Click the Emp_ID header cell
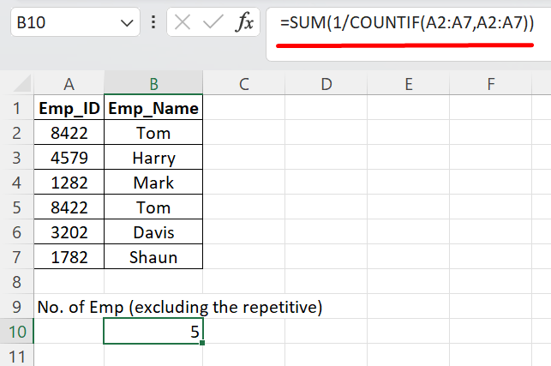Viewport: 551px width, 366px height. pos(69,108)
